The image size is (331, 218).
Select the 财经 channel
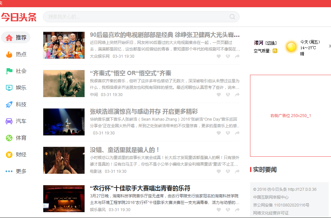(16, 154)
